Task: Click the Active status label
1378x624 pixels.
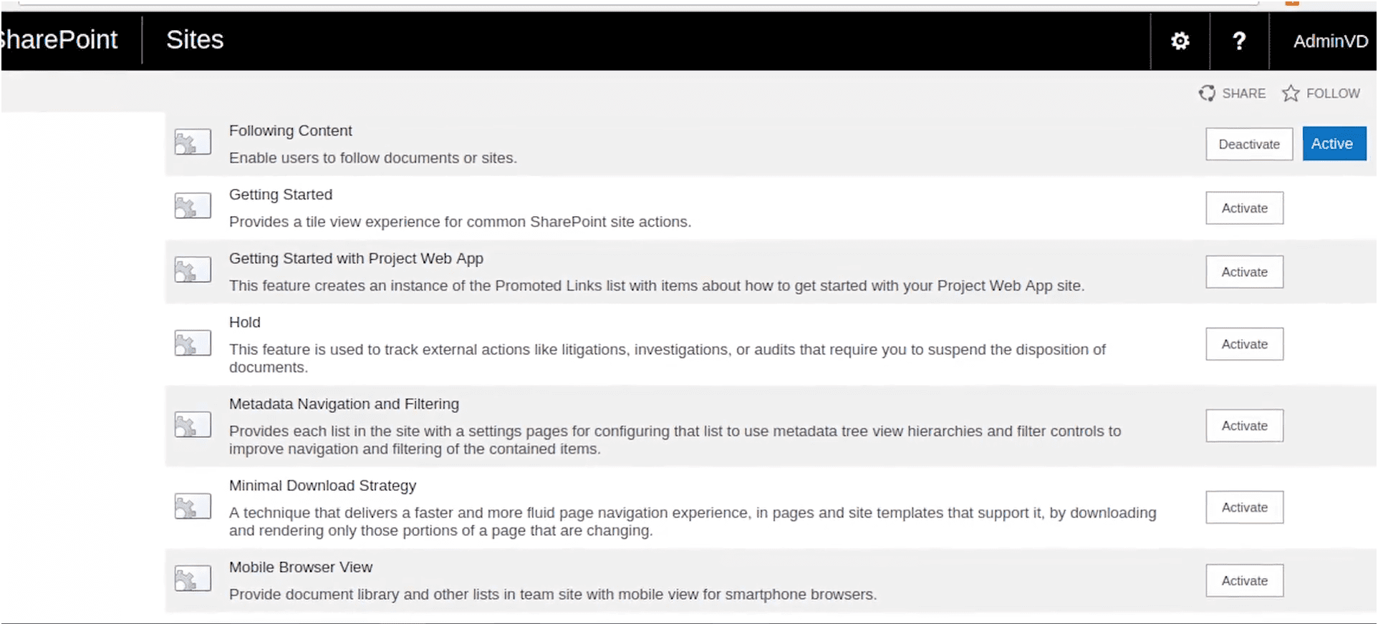Action: (1334, 144)
